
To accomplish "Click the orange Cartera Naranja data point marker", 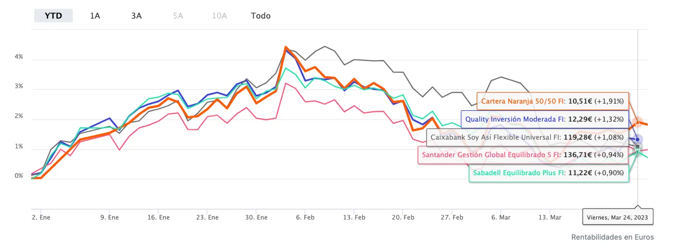I will [x=638, y=122].
